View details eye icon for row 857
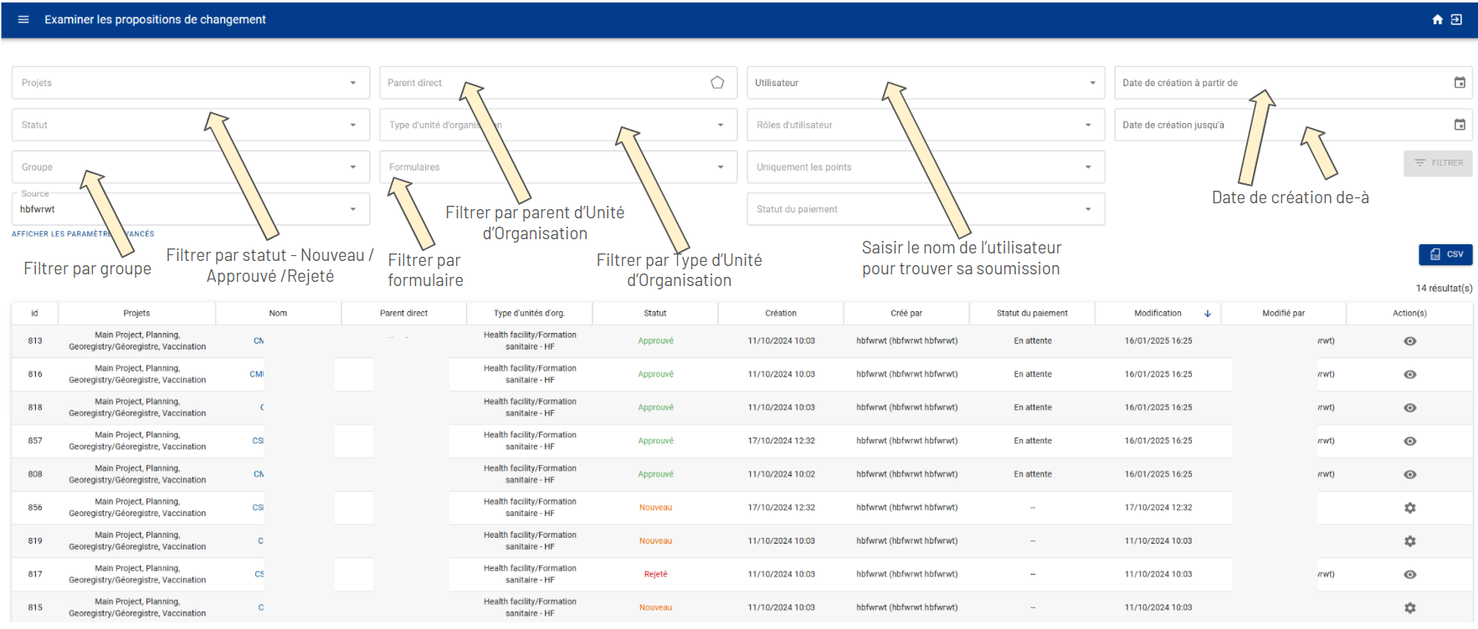 click(1409, 441)
